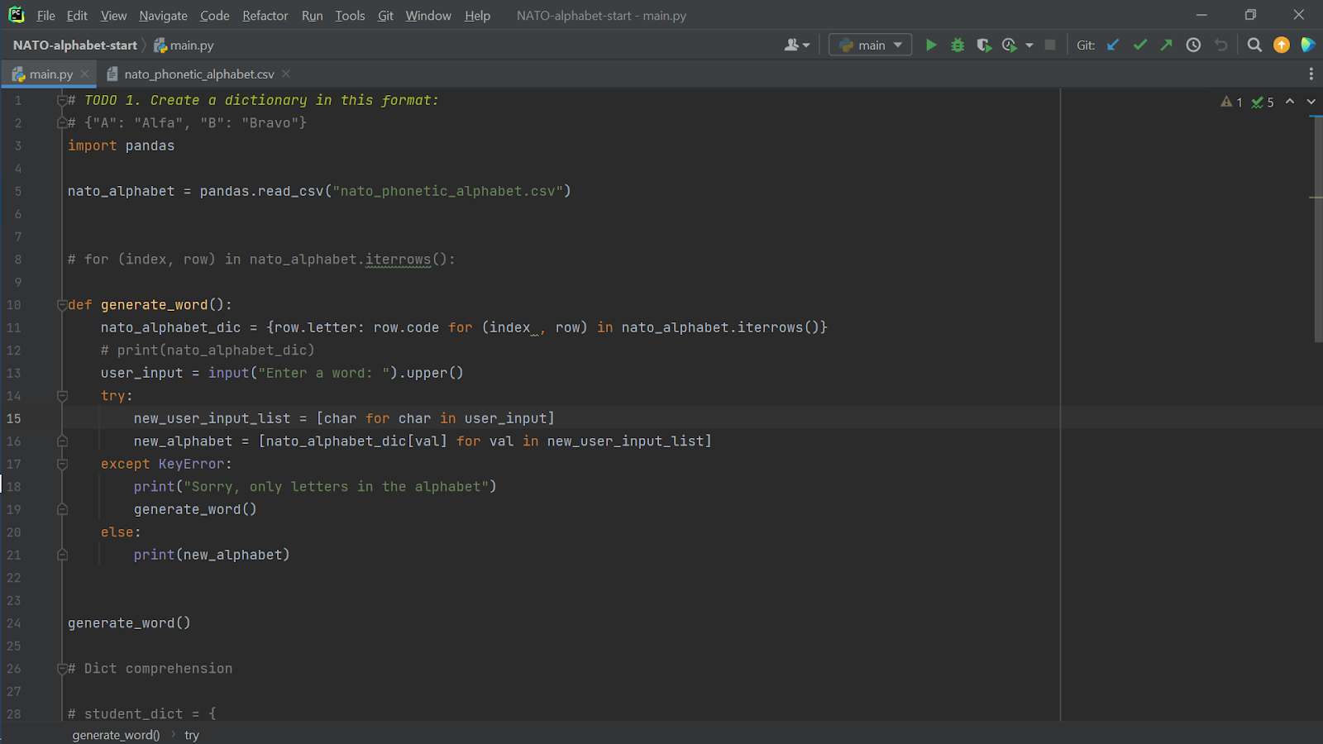1323x744 pixels.
Task: Open Search Everywhere magnifier
Action: tap(1254, 45)
